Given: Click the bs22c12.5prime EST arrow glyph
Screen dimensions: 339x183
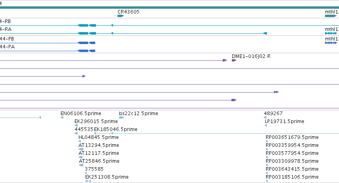Looking at the screenshot, I should click(121, 118).
